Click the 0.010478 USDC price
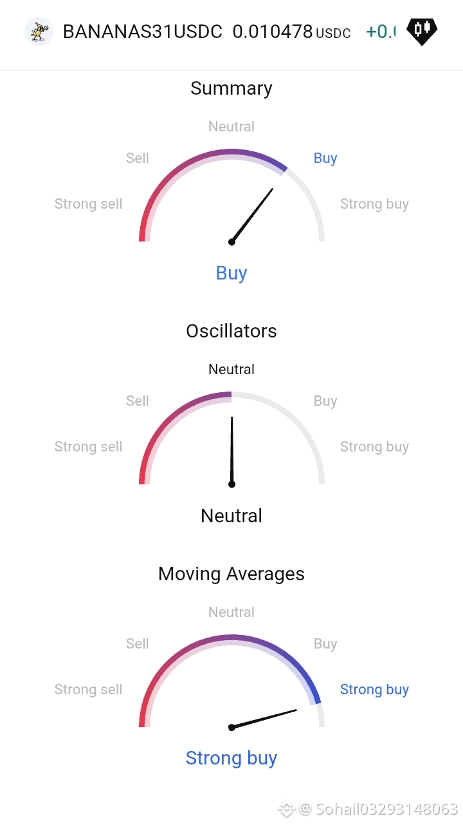Screen dimensions: 463x825 click(291, 32)
